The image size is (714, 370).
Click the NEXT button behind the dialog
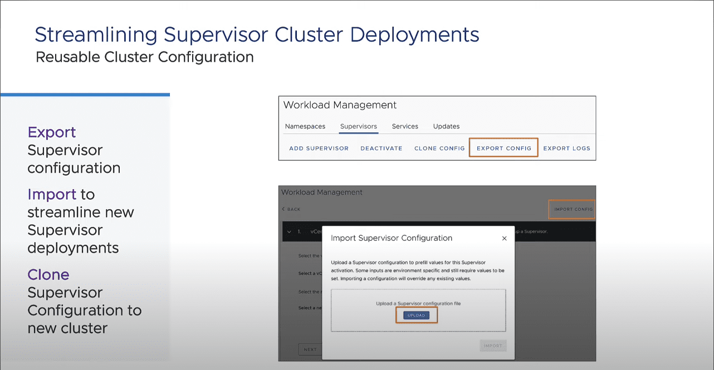[x=310, y=349]
